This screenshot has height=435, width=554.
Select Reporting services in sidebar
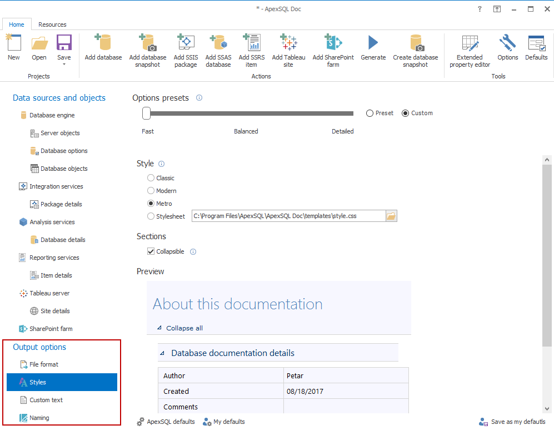tap(49, 258)
